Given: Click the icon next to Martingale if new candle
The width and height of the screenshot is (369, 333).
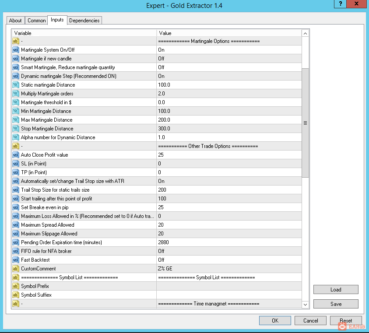Looking at the screenshot, I should [15, 59].
